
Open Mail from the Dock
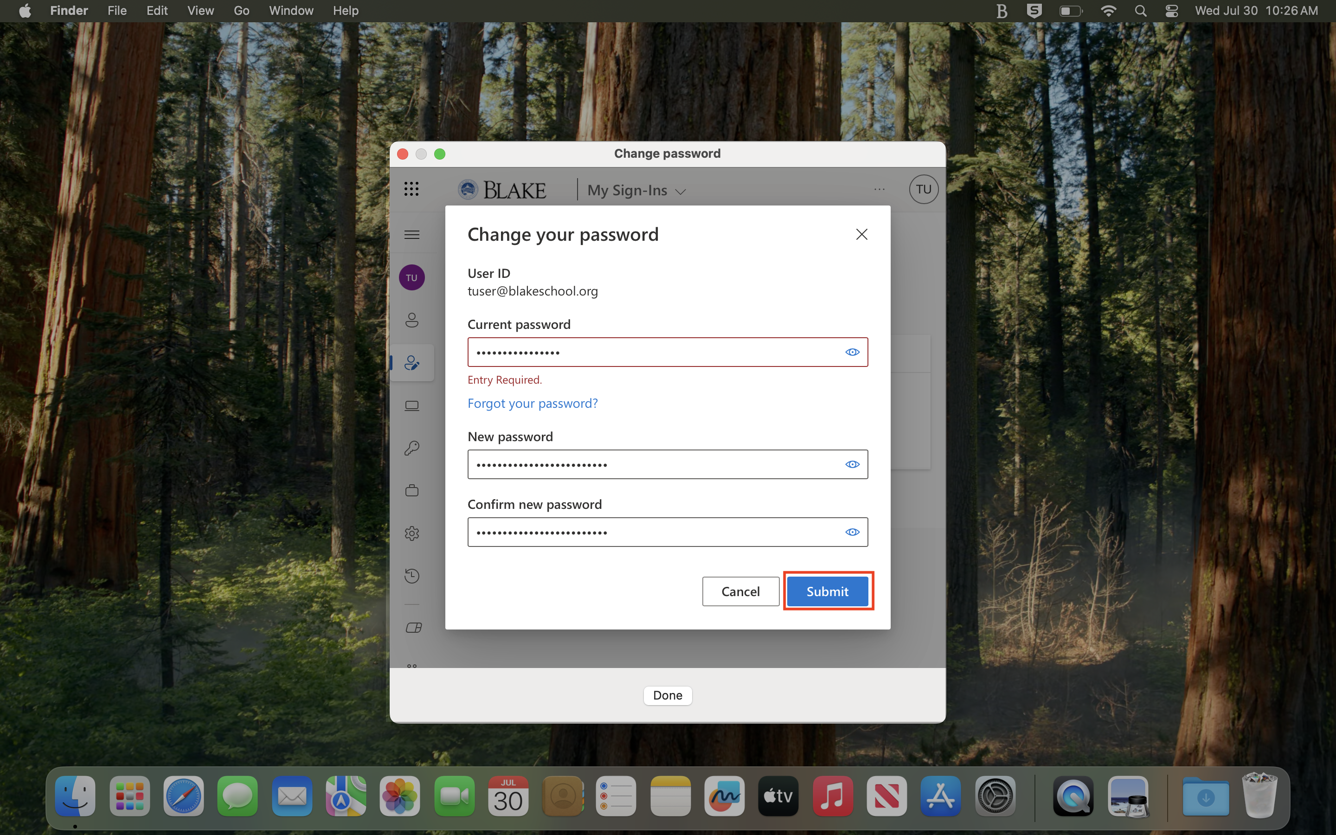coord(291,796)
